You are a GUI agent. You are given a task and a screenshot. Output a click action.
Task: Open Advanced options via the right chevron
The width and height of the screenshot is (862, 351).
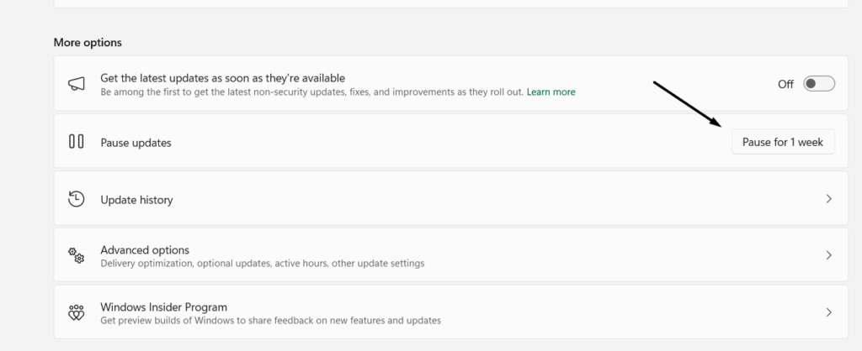[829, 255]
